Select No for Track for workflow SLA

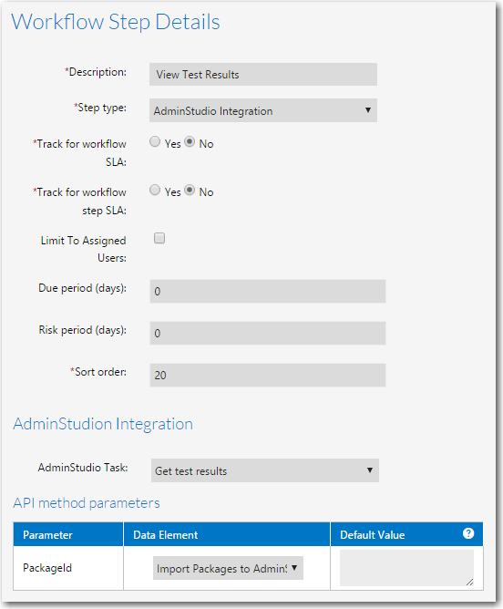pyautogui.click(x=190, y=141)
